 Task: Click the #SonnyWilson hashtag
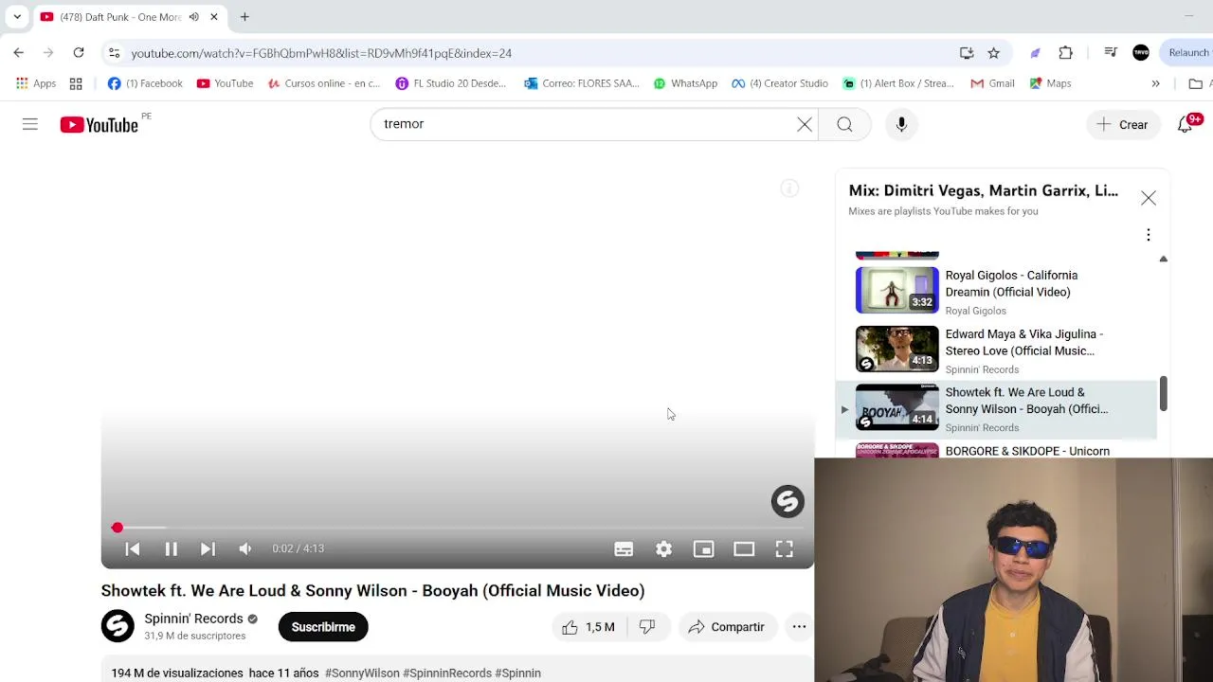pos(362,673)
